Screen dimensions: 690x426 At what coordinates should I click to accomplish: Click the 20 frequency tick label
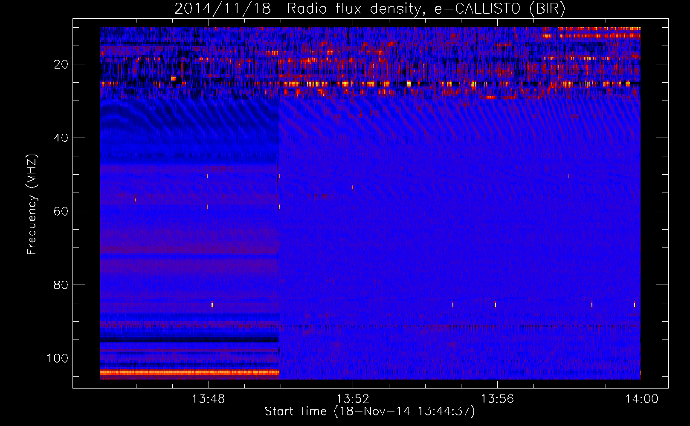(61, 64)
